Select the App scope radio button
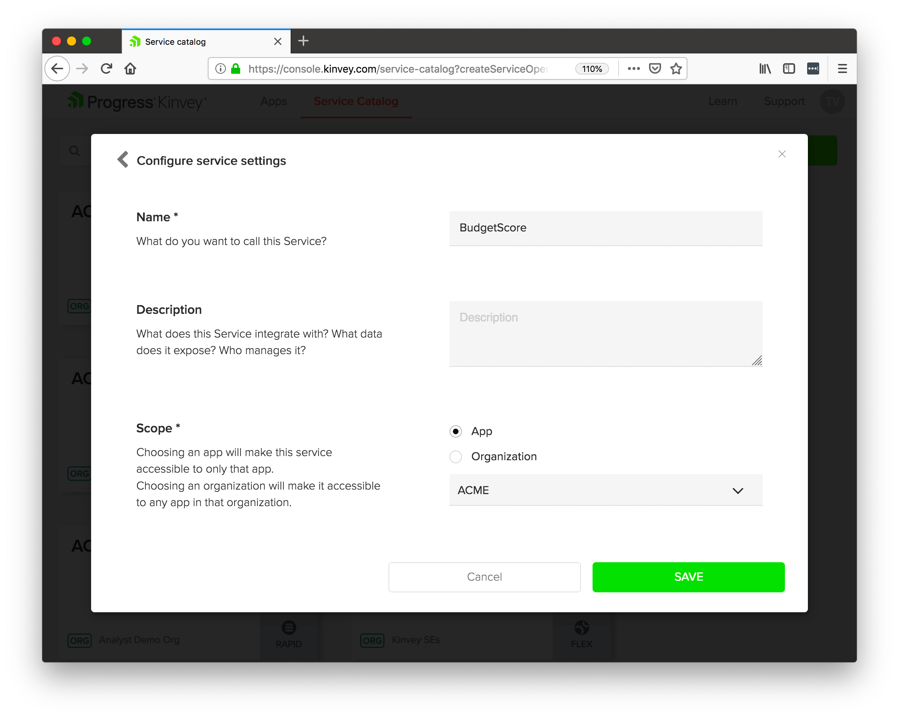 pos(456,431)
